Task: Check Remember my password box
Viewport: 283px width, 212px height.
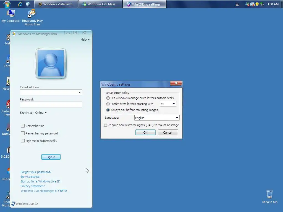Action: (23, 133)
